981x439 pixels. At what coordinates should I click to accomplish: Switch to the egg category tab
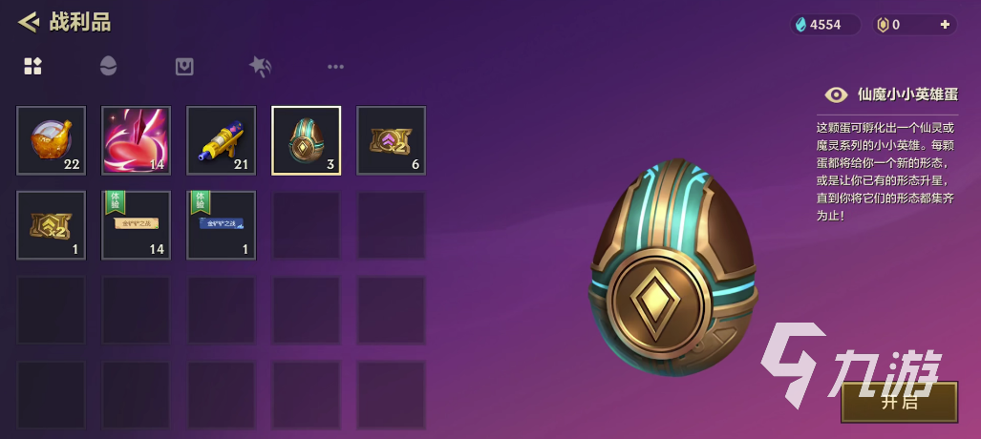[x=108, y=66]
